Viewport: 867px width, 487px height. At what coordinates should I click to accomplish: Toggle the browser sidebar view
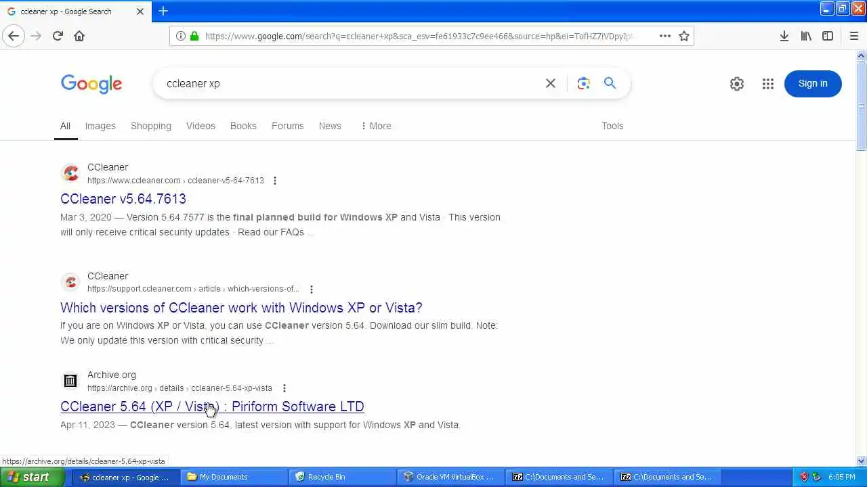828,36
